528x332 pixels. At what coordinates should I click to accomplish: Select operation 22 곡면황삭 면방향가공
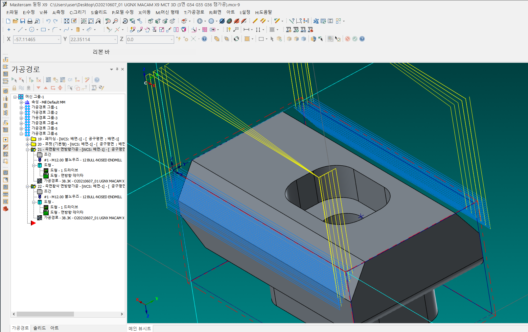(x=81, y=186)
